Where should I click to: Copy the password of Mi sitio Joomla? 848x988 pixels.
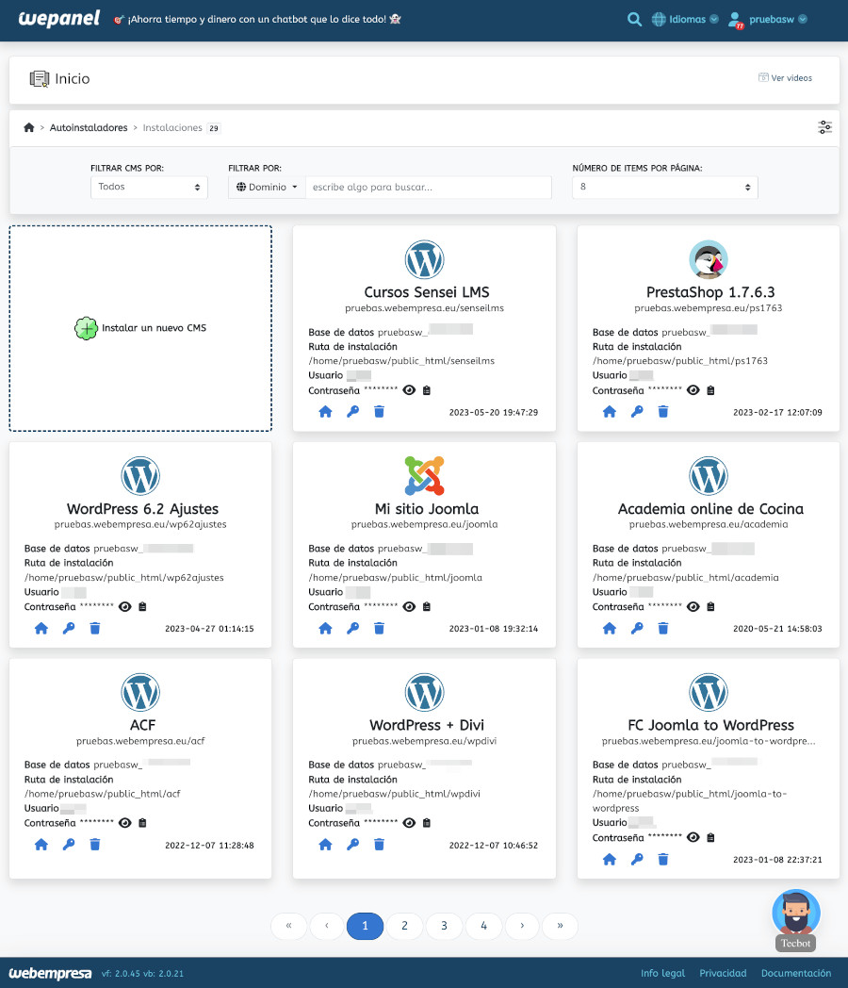pyautogui.click(x=427, y=607)
